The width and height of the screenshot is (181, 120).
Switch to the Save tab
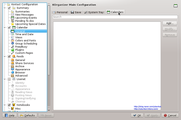point(76,12)
